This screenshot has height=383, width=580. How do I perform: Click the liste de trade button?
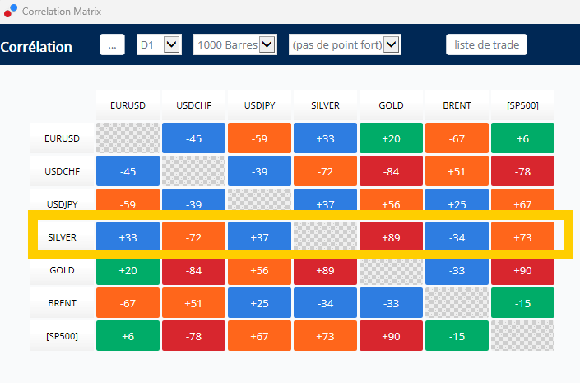pyautogui.click(x=486, y=44)
